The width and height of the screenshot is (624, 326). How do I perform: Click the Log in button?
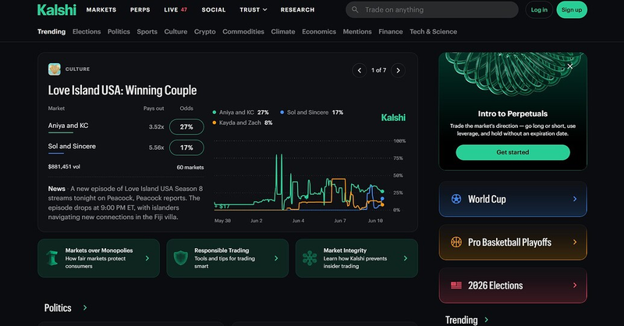tap(539, 9)
